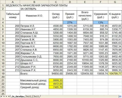Select yellow total payout cell 104799,77
Image resolution: width=122 pixels, height=98 pixels.
click(x=115, y=73)
